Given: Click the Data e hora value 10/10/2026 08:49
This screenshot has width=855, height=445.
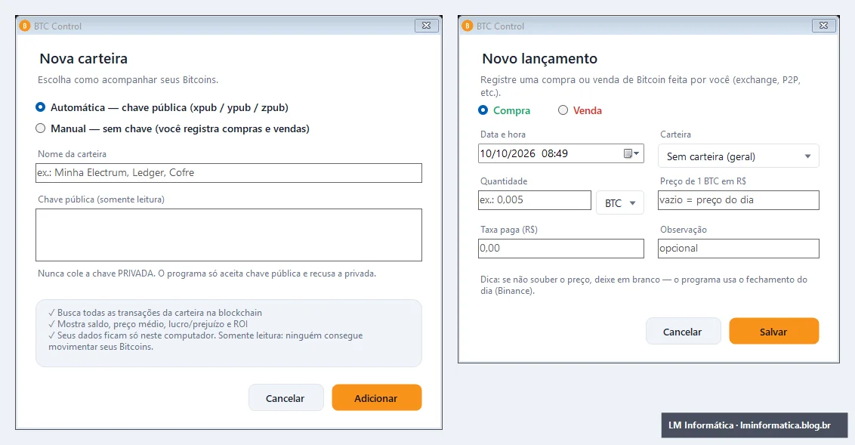Looking at the screenshot, I should pos(523,154).
